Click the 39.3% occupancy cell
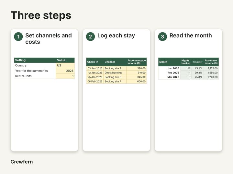This screenshot has width=233, height=174. 197,72
